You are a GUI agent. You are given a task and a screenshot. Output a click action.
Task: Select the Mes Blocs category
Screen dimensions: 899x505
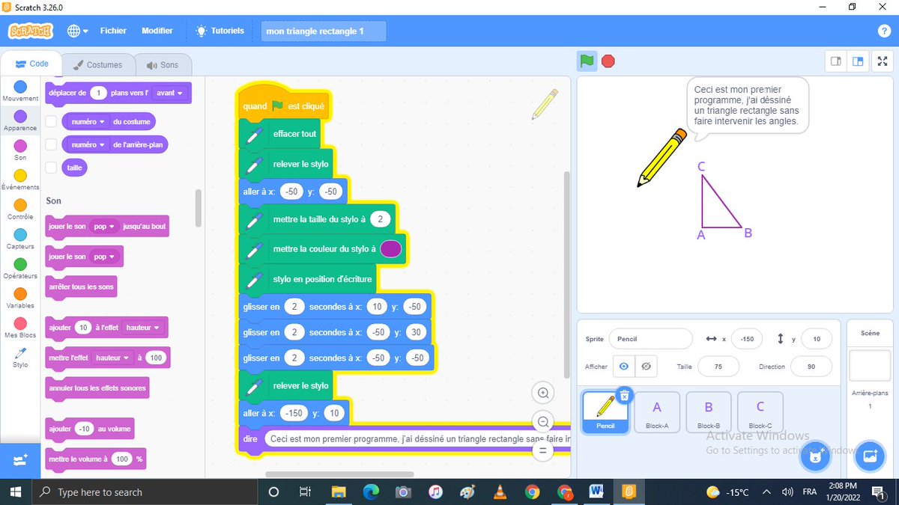20,328
